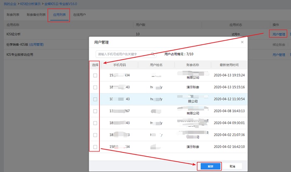291x172 pixels.
Task: Close the 用户管理 dialog with the X
Action: coord(242,42)
